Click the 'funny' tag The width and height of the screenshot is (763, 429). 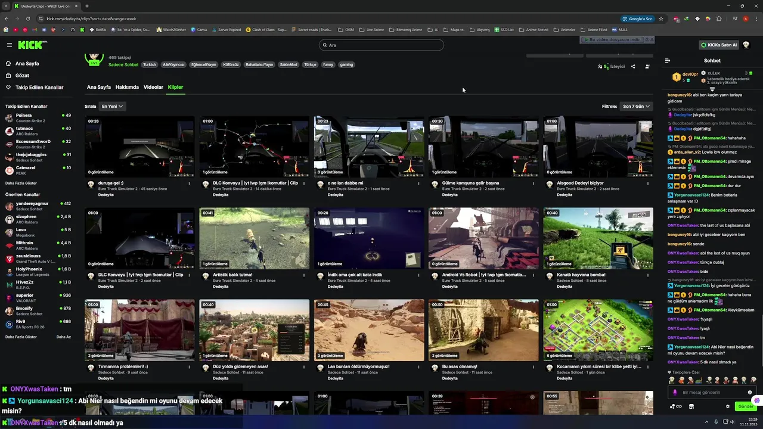(x=328, y=64)
